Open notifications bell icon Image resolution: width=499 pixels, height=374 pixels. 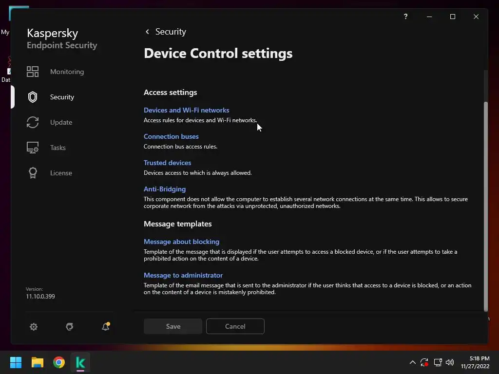point(106,326)
